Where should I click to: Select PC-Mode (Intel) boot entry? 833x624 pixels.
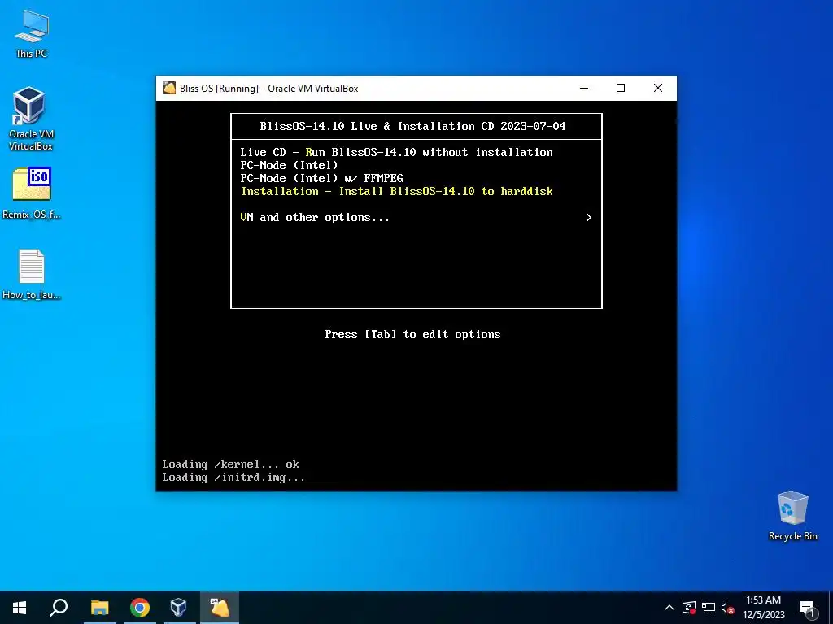289,165
